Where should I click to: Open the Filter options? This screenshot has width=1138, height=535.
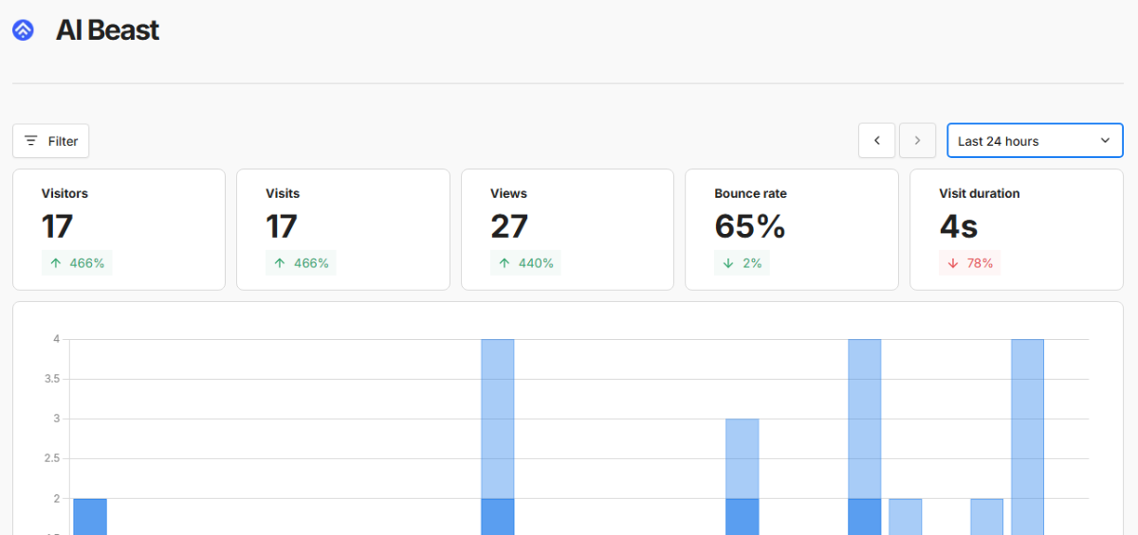(x=51, y=141)
